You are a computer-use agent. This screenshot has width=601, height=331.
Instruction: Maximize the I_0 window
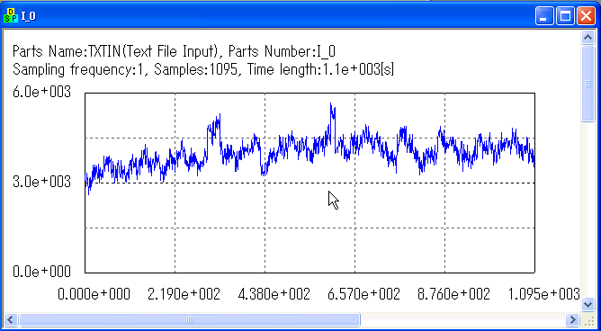click(566, 15)
